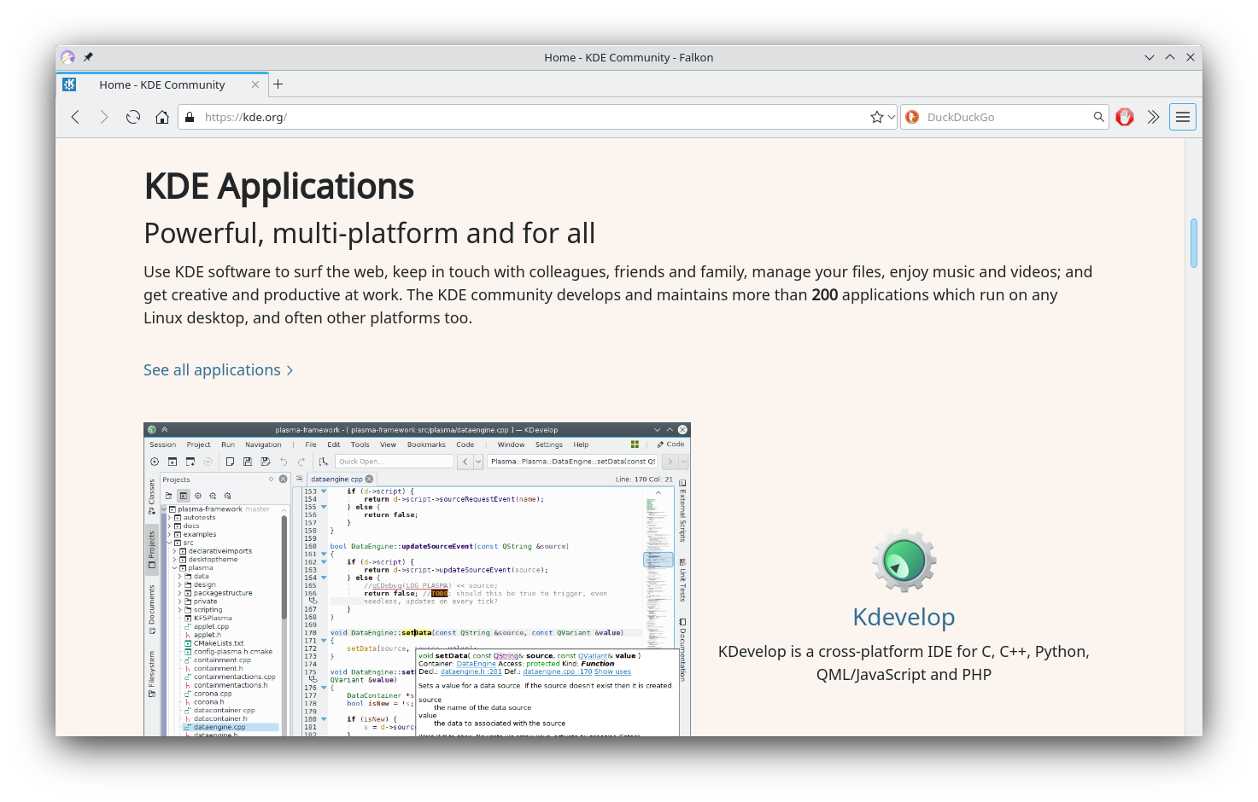Click the KDE Applications heading text

pos(279,186)
